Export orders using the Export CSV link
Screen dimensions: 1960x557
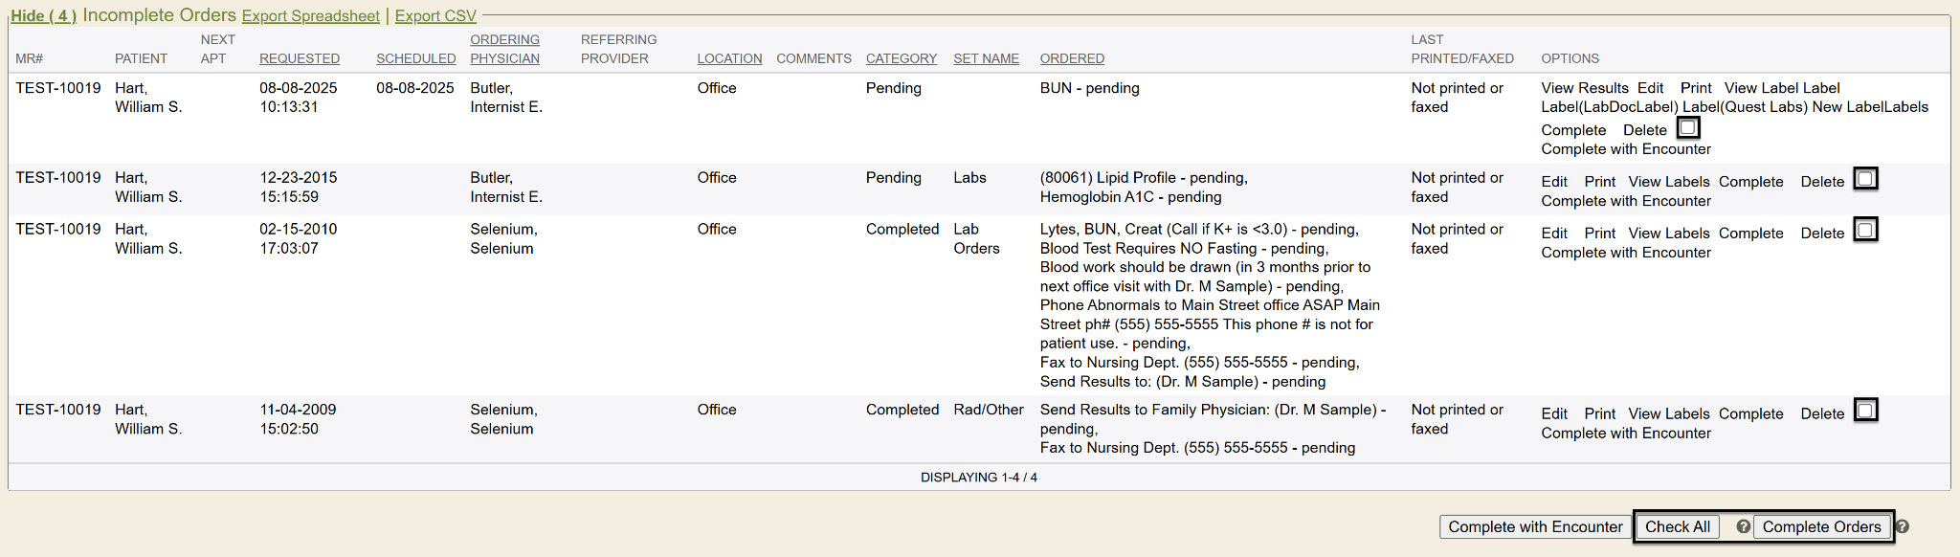(435, 15)
